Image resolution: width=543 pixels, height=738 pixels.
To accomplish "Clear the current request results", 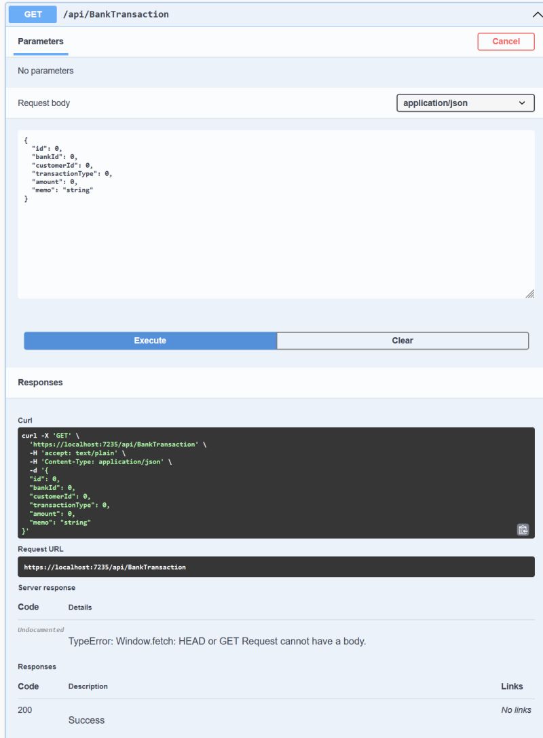I will pyautogui.click(x=402, y=340).
